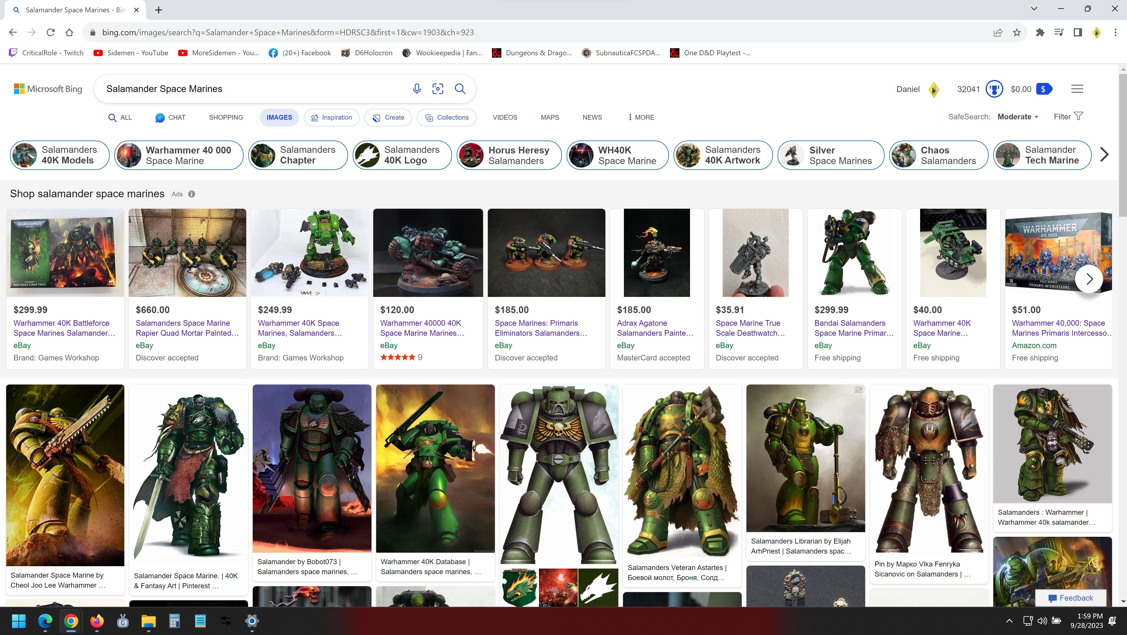Open visual search camera icon

click(438, 89)
